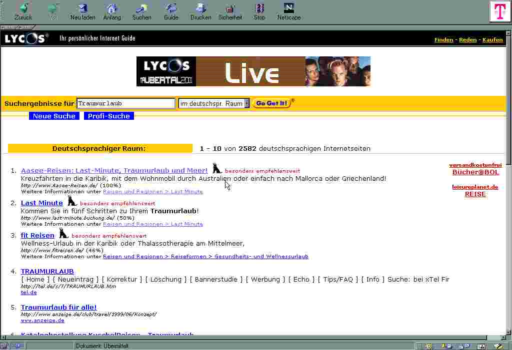Click the security lock icon in status bar
512x350 pixels.
(x=4, y=346)
